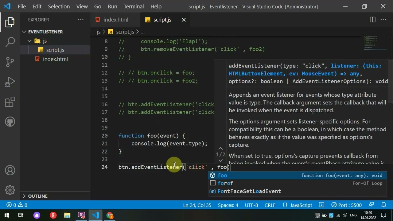Screen dimensions: 393x221
Task: Open the File menu
Action: (22, 6)
